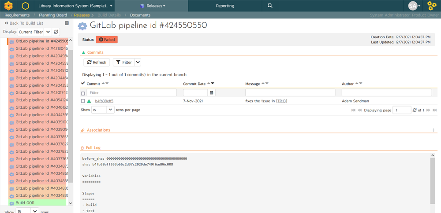Open the administration gears icon
Screen dimensions: 441x213
431,6
